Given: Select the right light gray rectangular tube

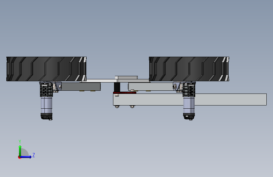Looking at the screenshot, I should pos(151,87).
